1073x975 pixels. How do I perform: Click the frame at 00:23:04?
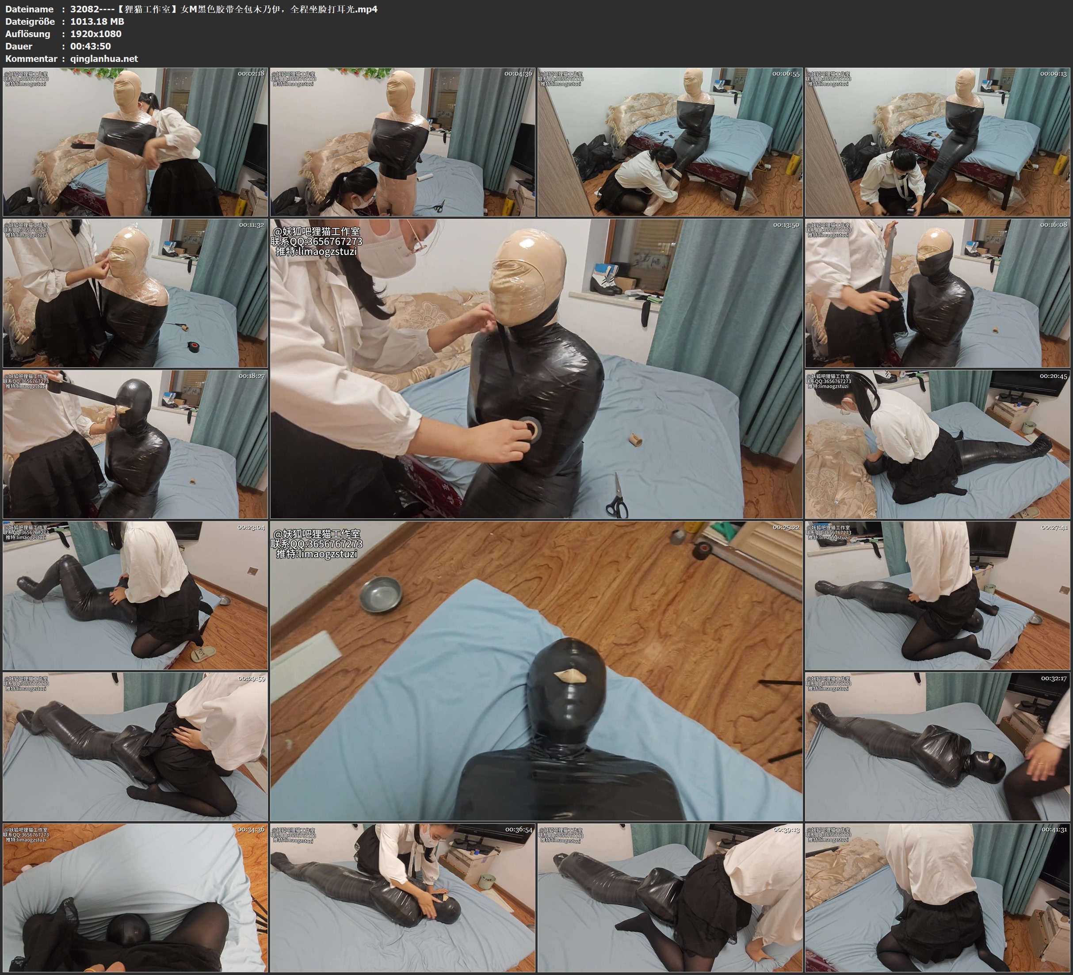click(x=135, y=595)
